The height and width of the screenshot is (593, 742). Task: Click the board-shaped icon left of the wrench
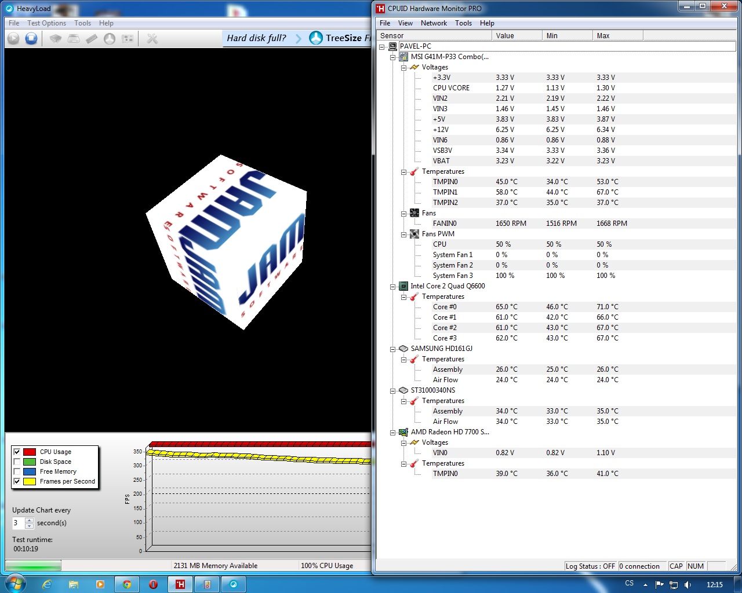(128, 38)
